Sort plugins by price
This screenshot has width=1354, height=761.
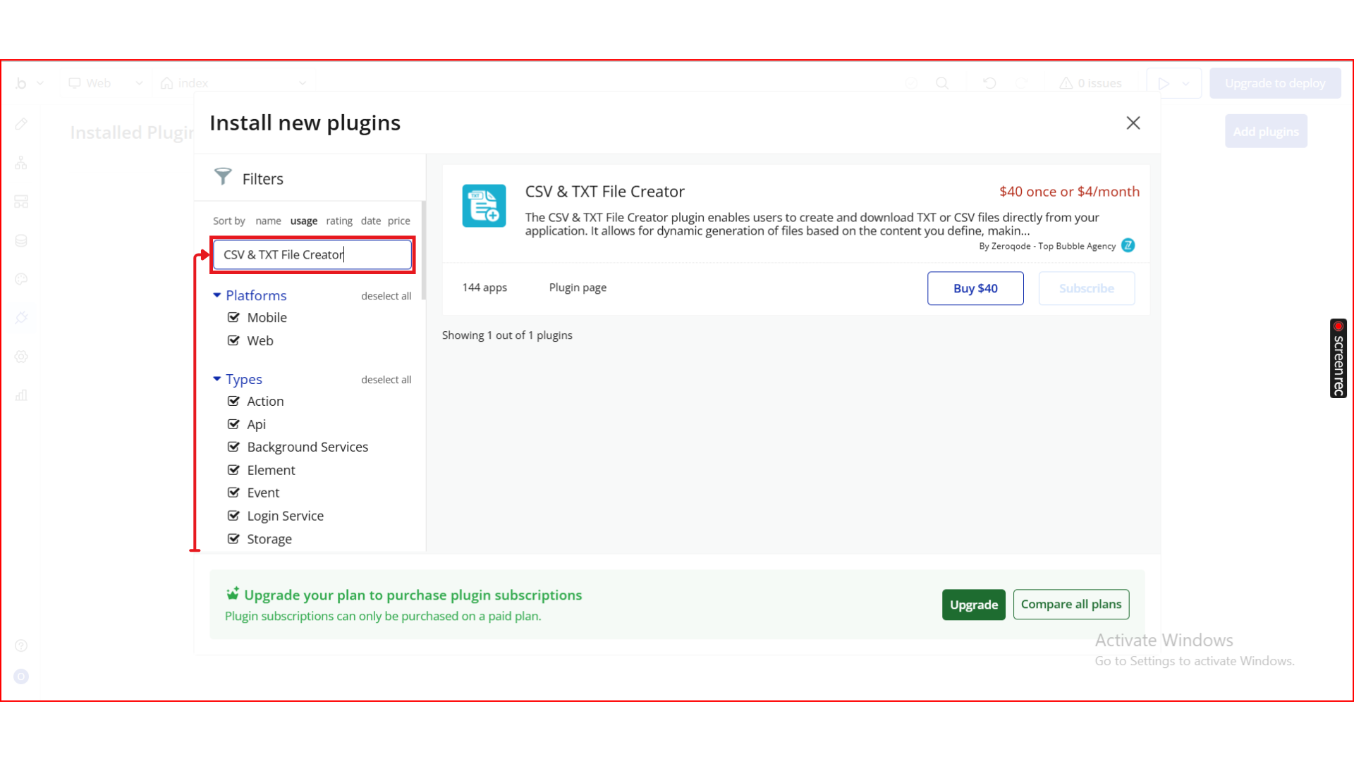pos(398,221)
